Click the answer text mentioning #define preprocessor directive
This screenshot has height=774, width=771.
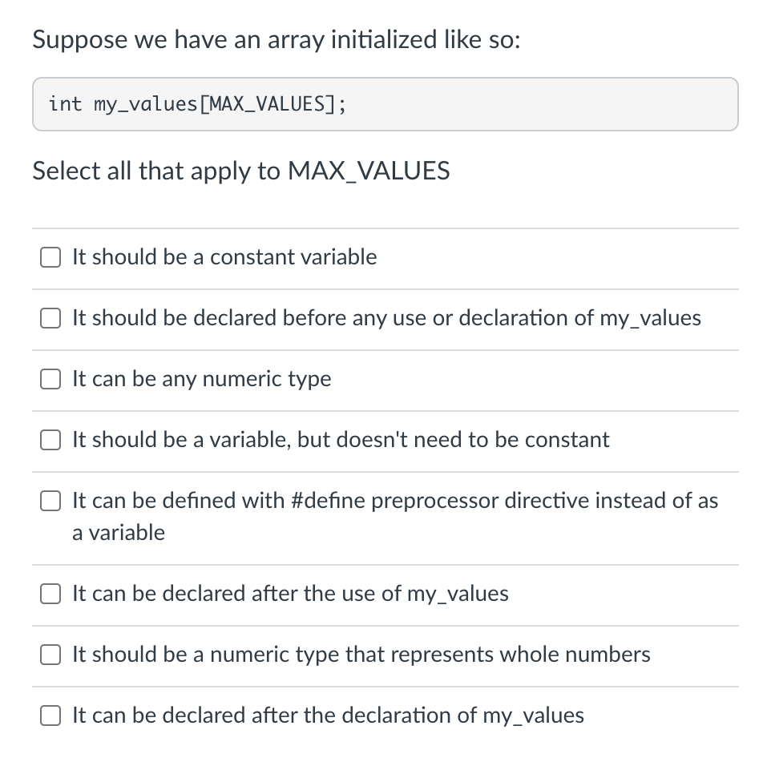[x=395, y=516]
